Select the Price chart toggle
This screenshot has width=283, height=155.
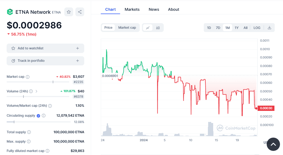coord(108,28)
